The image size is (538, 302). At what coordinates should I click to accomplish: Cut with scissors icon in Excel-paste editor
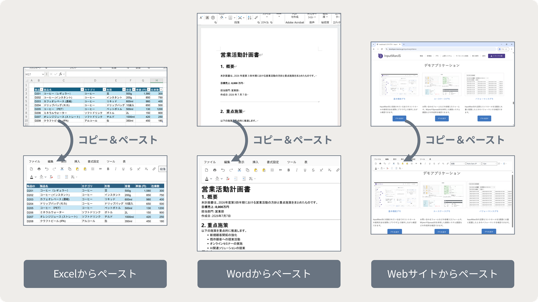click(x=62, y=169)
